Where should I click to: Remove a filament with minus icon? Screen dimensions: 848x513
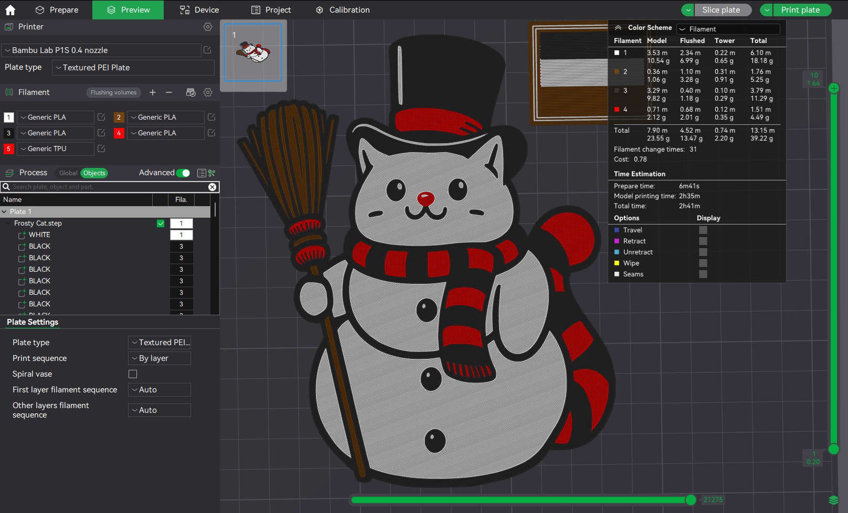point(169,92)
